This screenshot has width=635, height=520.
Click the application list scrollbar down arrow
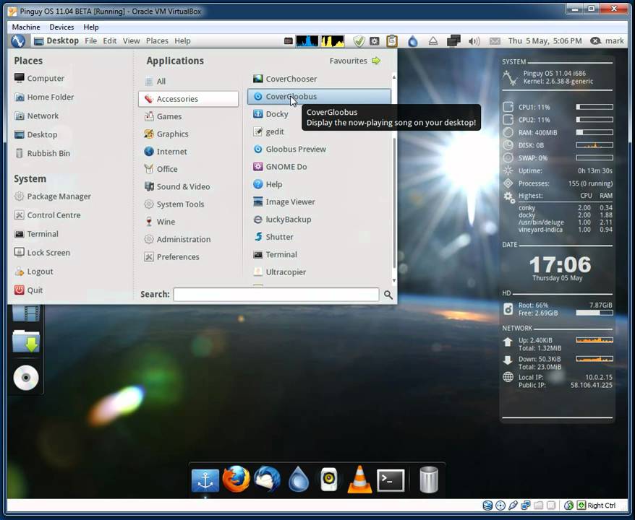coord(394,281)
